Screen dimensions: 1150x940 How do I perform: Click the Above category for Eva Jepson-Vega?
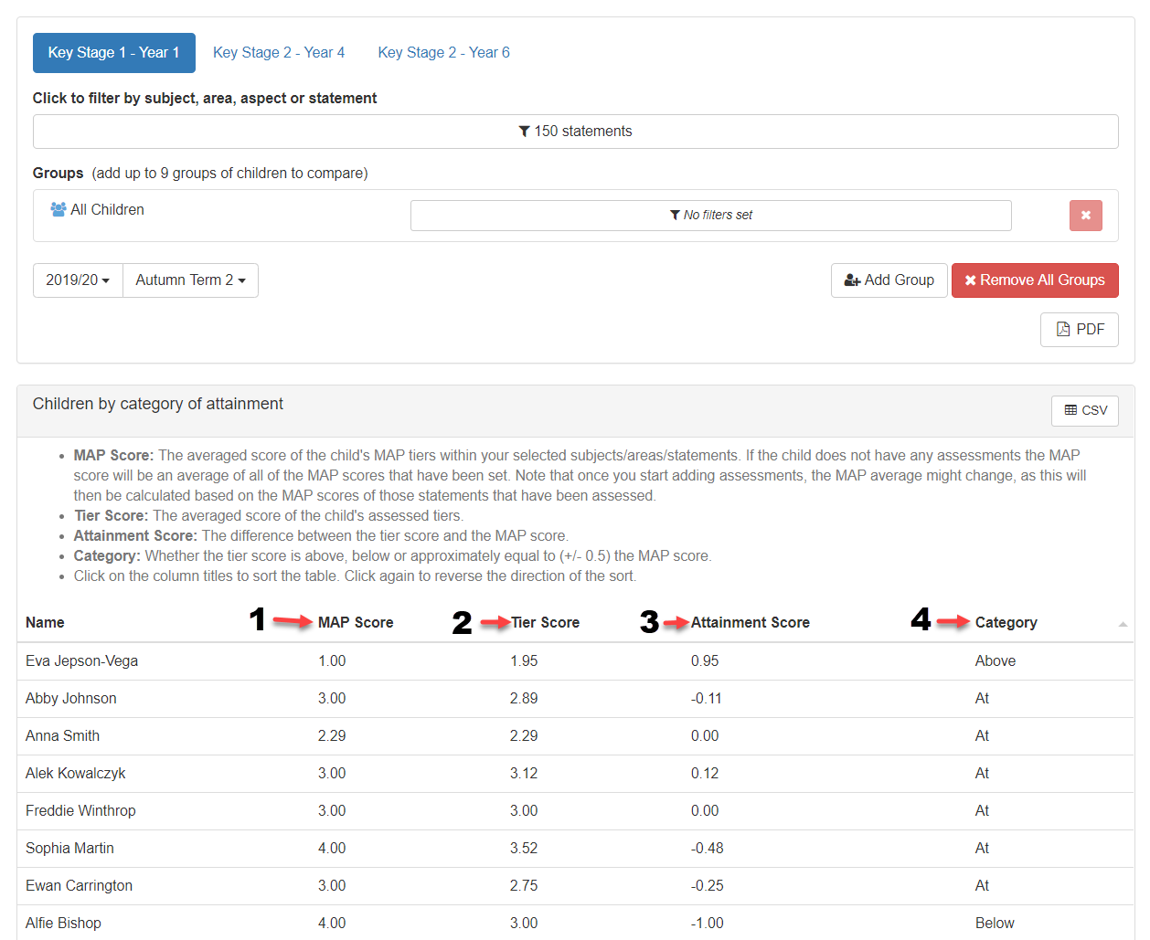click(x=996, y=661)
